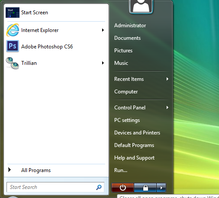Screen dimensions: 219x198
Task: Click the Internet Explorer logo icon
Action: (x=13, y=30)
